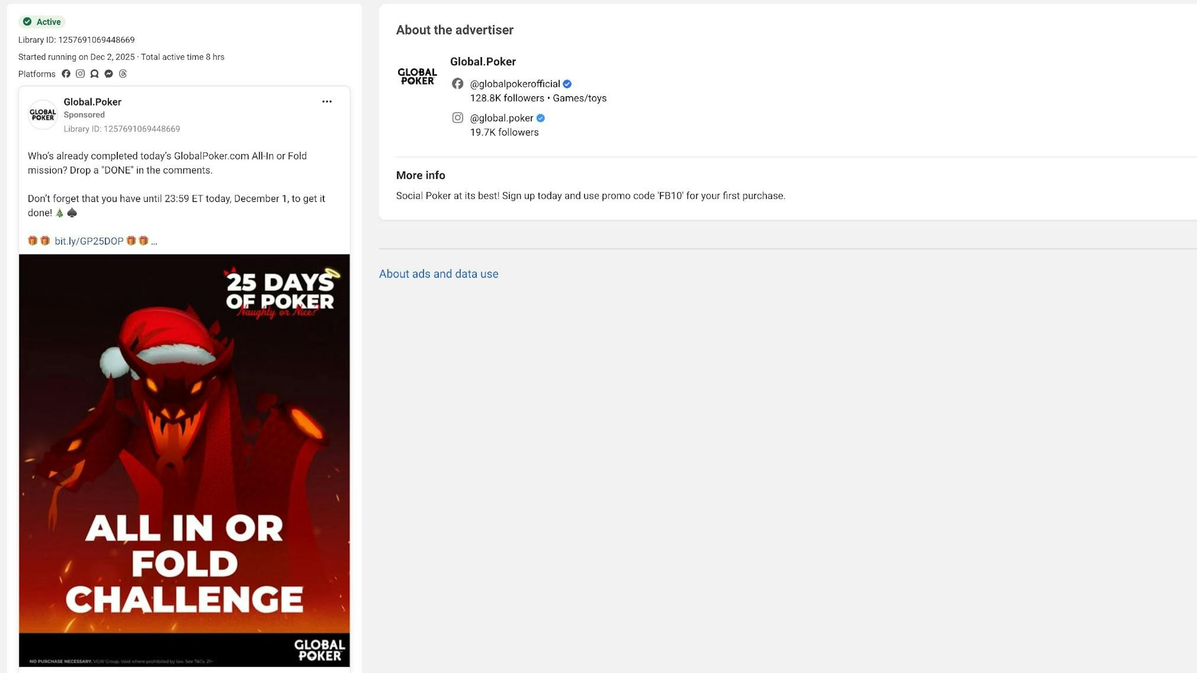1197x673 pixels.
Task: Click Instagram icon beside @global.poker
Action: 458,118
